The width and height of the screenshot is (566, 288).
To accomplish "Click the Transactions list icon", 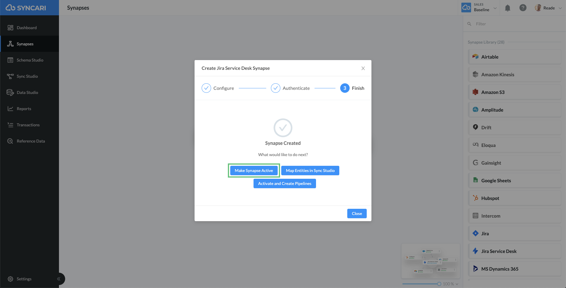I will pos(10,125).
